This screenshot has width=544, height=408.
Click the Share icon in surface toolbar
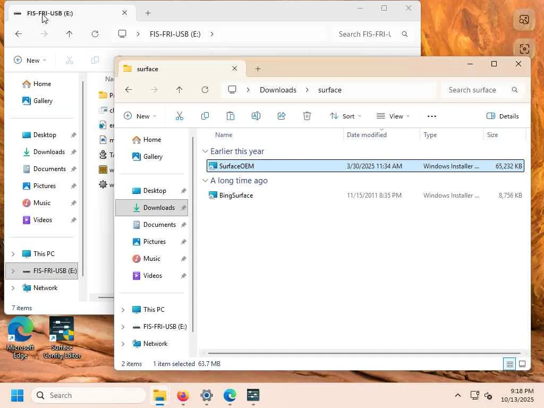click(282, 116)
